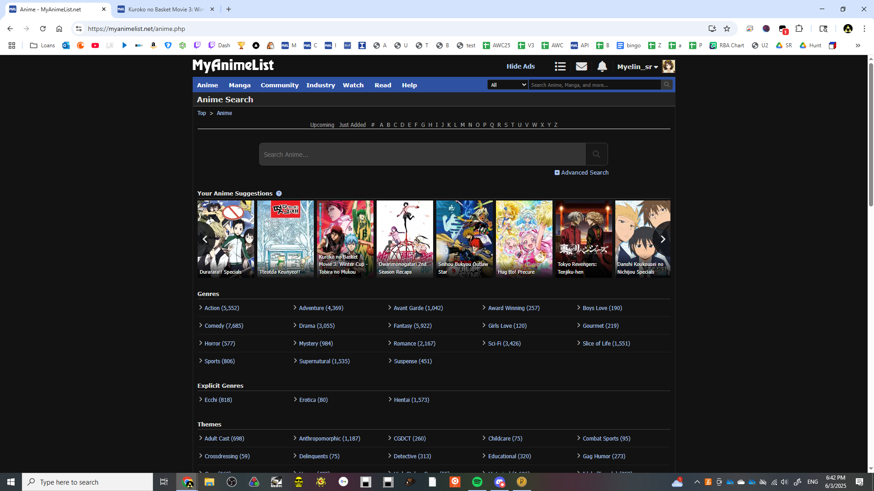This screenshot has height=491, width=874.
Task: Open a new browser tab
Action: pyautogui.click(x=229, y=9)
